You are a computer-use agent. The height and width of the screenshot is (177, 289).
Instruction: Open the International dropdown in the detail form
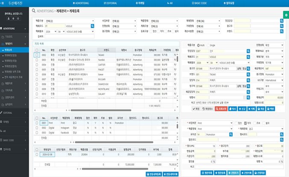[x=274, y=80]
